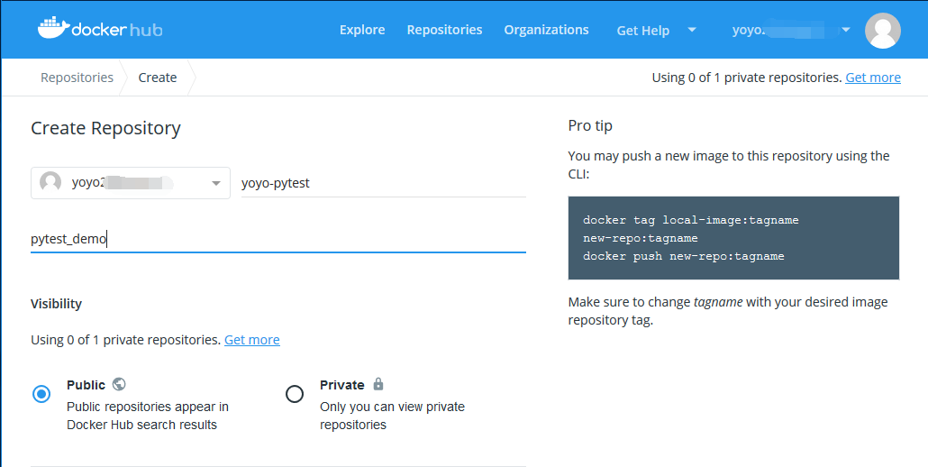Select the Private visibility radio button
The width and height of the screenshot is (928, 467).
coord(295,394)
